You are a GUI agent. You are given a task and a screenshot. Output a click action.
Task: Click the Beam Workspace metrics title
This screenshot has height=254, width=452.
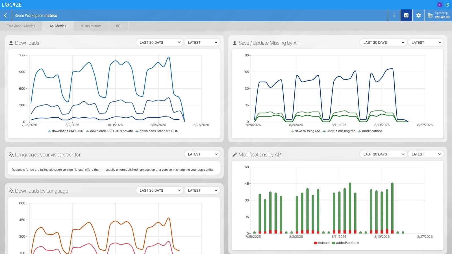pos(36,16)
